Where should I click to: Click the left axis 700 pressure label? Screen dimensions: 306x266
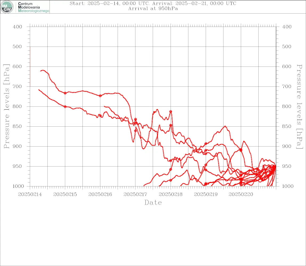17,86
